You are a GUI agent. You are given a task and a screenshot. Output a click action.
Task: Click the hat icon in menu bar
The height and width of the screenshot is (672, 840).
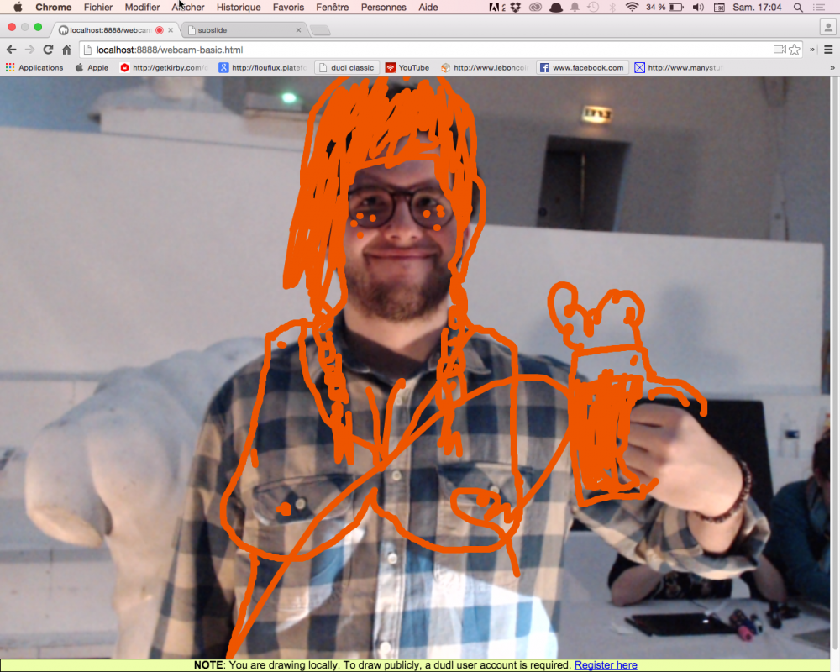pyautogui.click(x=556, y=7)
